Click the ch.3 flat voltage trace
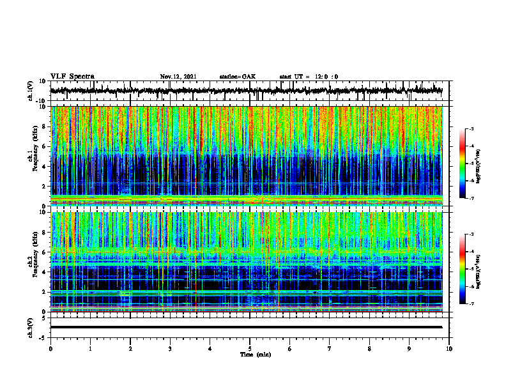Viewport: 506px width, 391px height. [x=246, y=327]
